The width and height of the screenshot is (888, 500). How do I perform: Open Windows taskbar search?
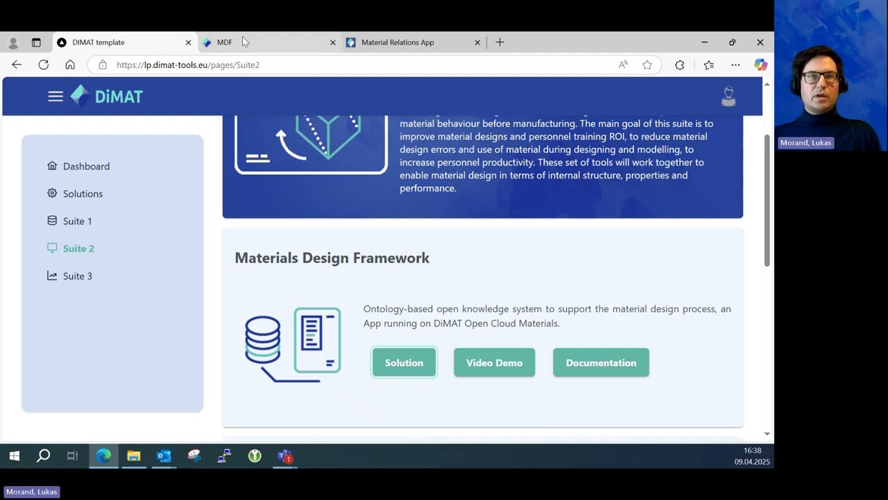[x=43, y=456]
